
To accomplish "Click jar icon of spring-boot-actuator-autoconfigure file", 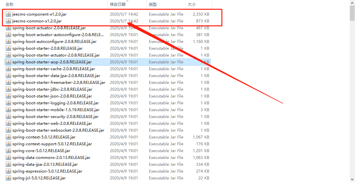I will tap(8, 35).
